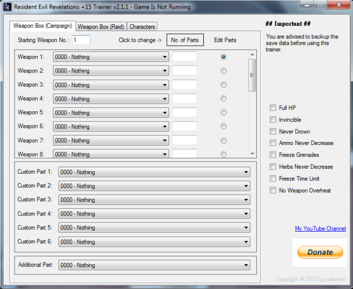The height and width of the screenshot is (289, 353).
Task: Click the Starting Weapon No. input field
Action: (x=81, y=40)
